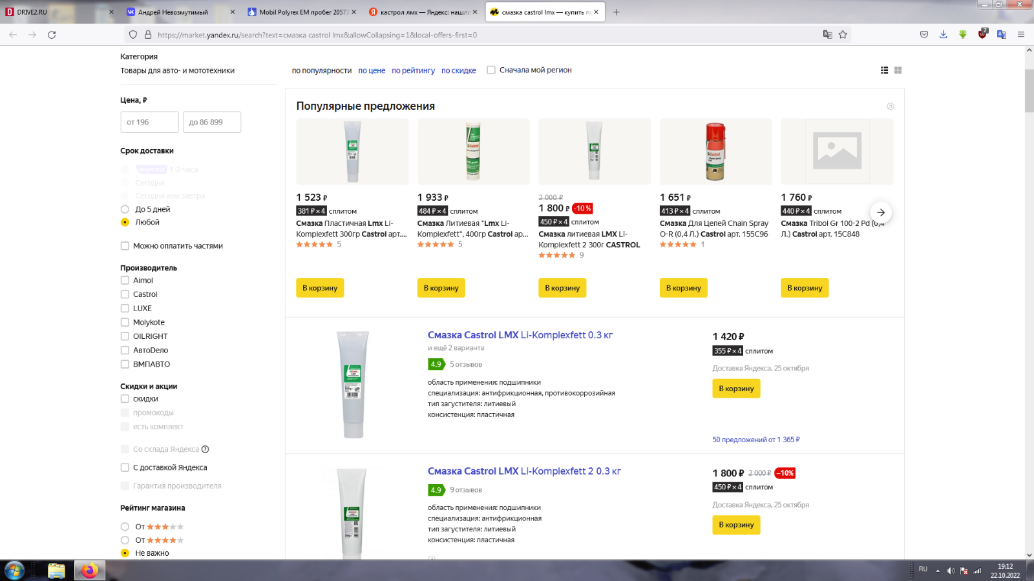Image resolution: width=1034 pixels, height=581 pixels.
Task: Click the volume speaker tray icon
Action: tap(951, 571)
